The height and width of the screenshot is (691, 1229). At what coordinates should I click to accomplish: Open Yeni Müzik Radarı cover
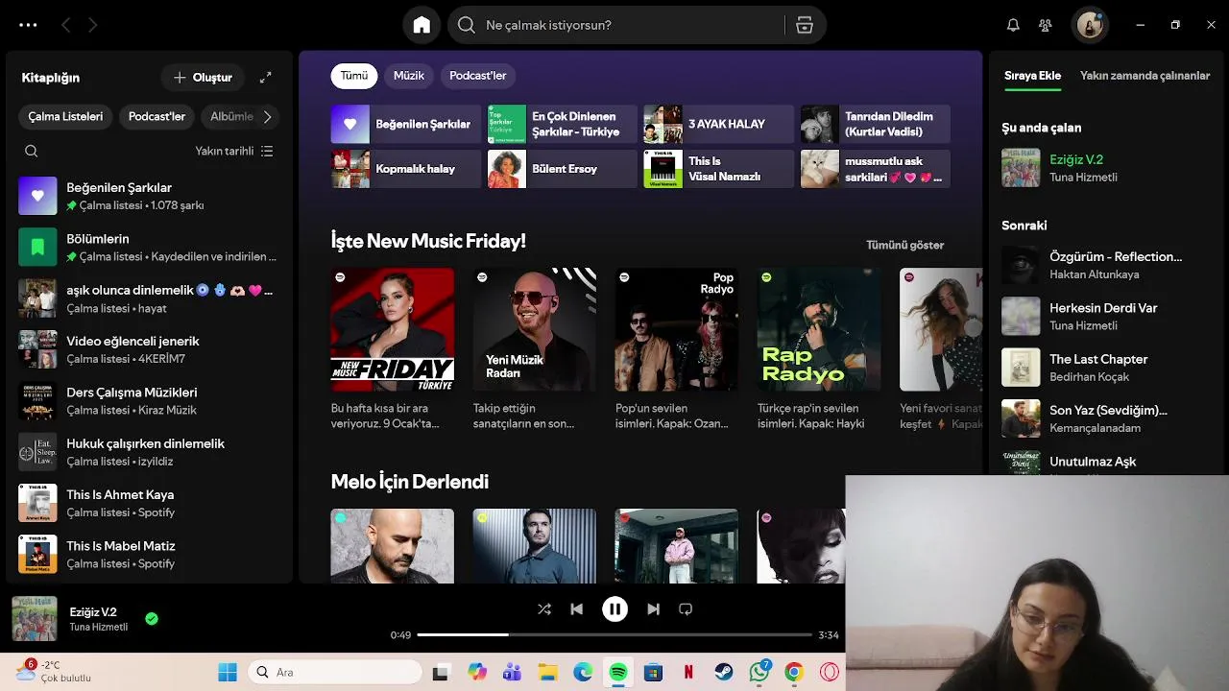click(535, 329)
